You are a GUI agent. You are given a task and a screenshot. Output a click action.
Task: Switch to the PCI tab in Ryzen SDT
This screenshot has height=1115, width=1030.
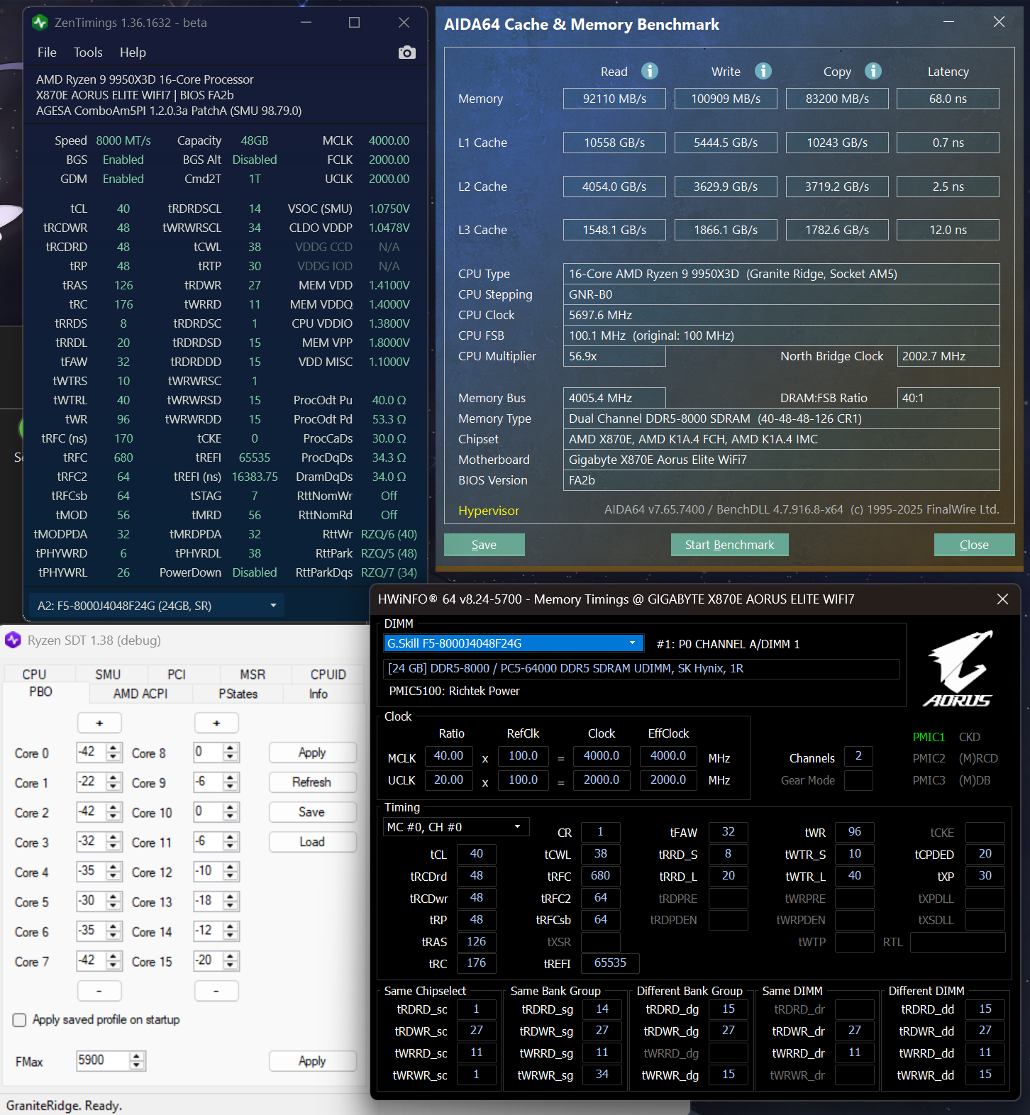pos(177,675)
